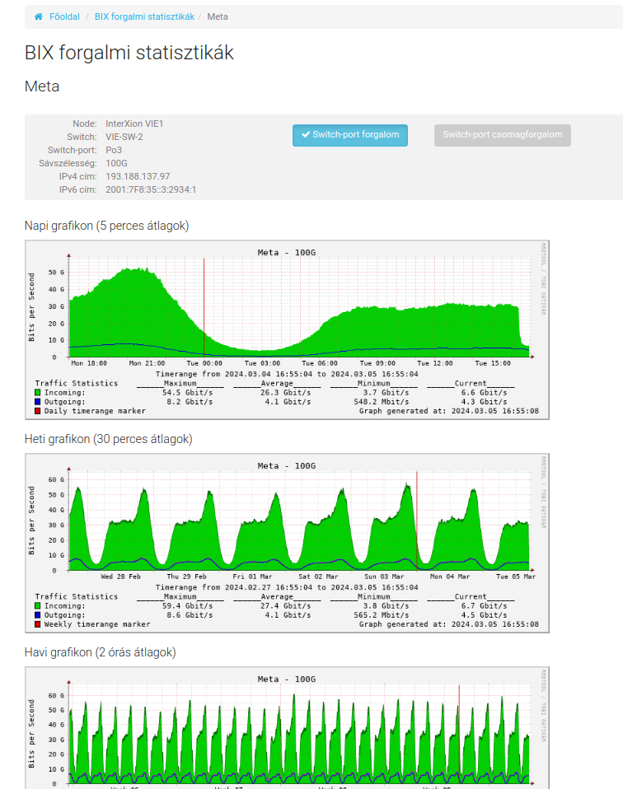623x789 pixels.
Task: Open the daily Napi grafikon chart image
Action: click(287, 329)
